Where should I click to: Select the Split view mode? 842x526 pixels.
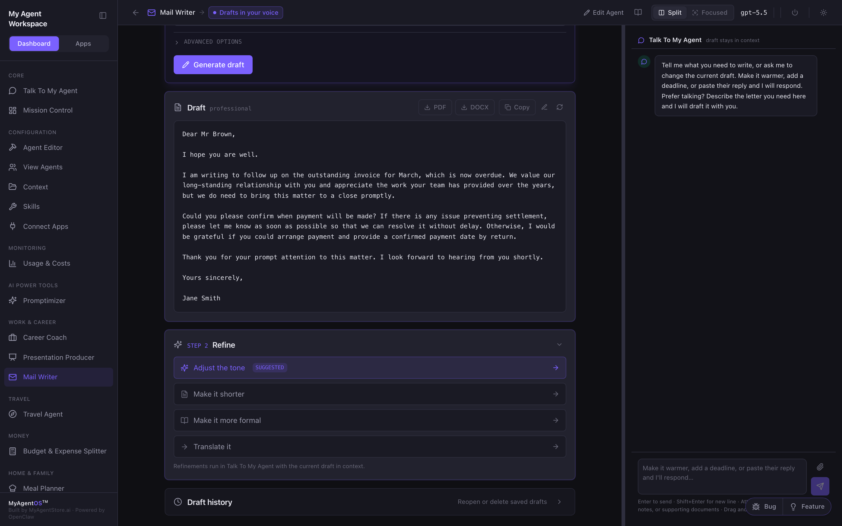[x=670, y=13]
